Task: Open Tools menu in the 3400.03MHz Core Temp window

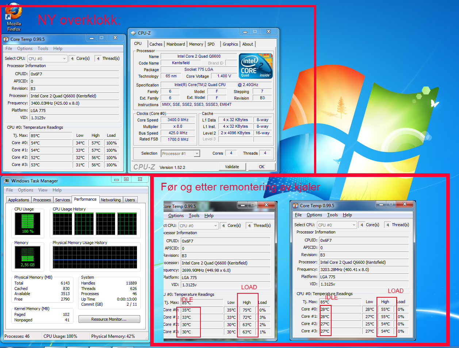Action: click(x=43, y=49)
